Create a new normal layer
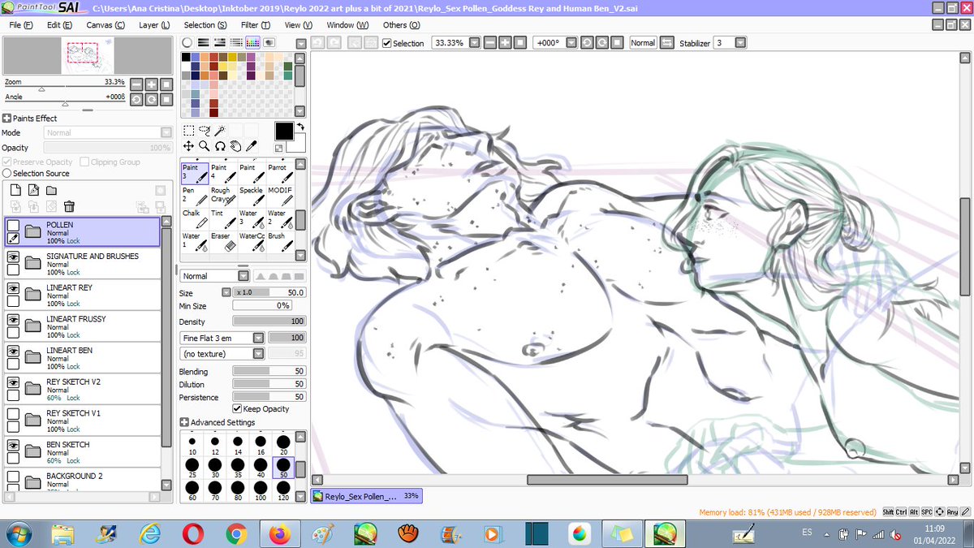974x548 pixels. [16, 189]
